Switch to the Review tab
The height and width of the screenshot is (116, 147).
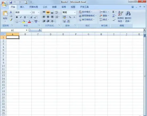tap(64, 7)
